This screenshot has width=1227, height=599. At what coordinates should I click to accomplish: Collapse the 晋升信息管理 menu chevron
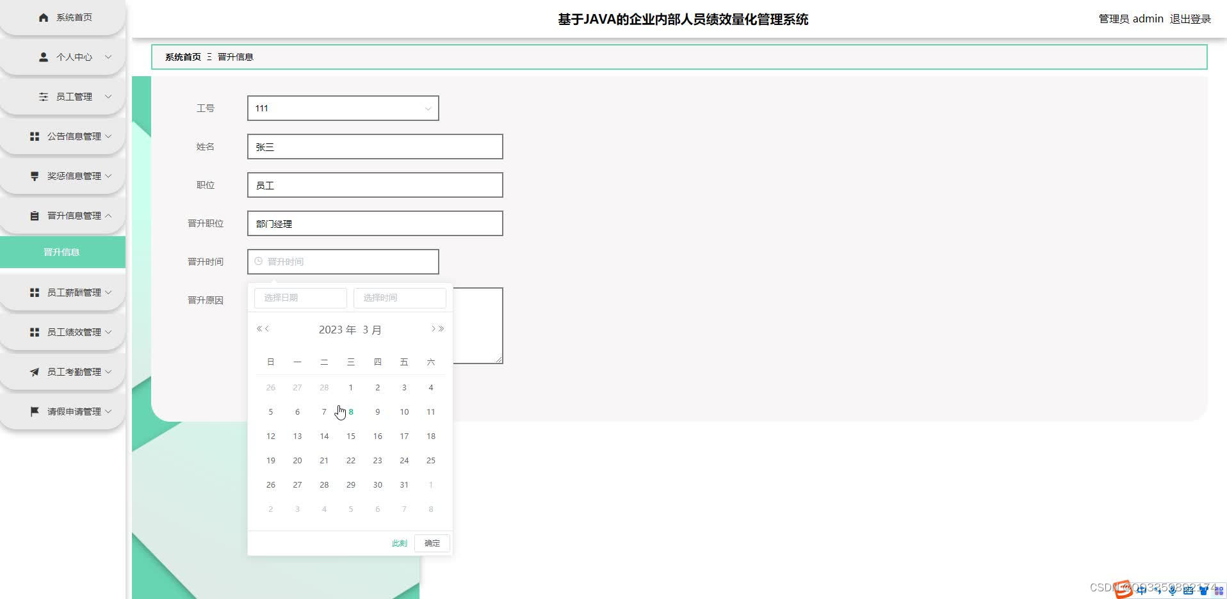[x=108, y=216]
